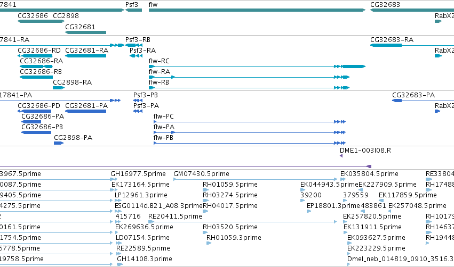
Task: Select the EK173164.5prime EST label
Action: (x=140, y=185)
